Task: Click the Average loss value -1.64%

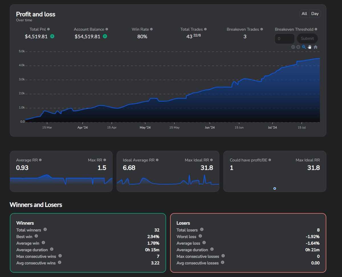Action: [x=312, y=243]
